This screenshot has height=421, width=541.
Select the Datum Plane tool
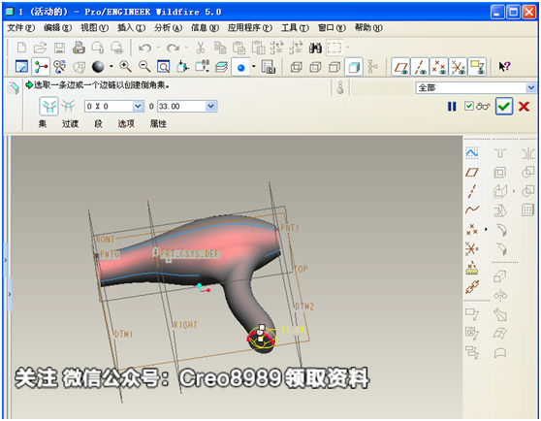[471, 172]
